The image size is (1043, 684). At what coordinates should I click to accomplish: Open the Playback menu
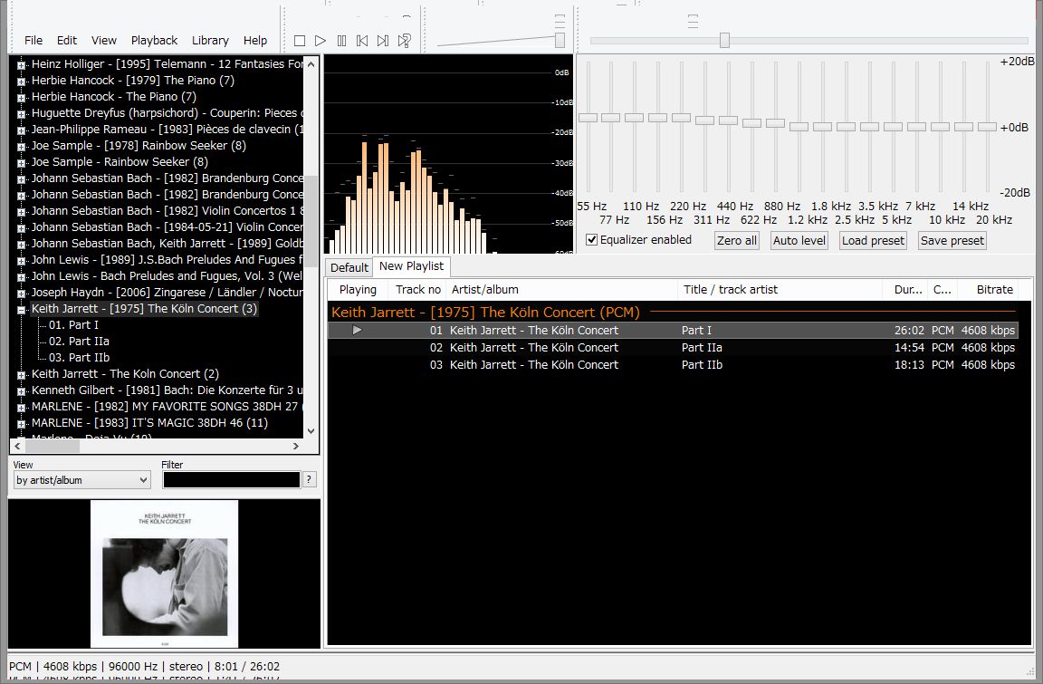[x=154, y=41]
